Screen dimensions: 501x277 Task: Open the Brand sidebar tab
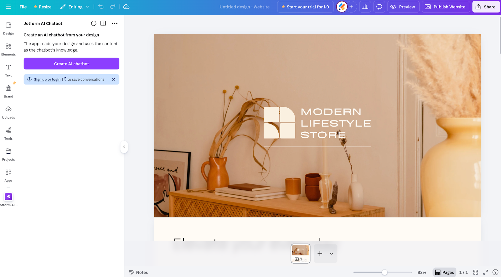[x=8, y=91]
